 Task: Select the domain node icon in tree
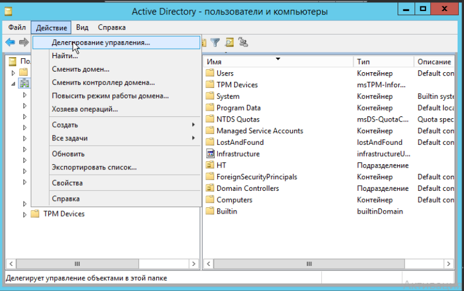coord(25,83)
